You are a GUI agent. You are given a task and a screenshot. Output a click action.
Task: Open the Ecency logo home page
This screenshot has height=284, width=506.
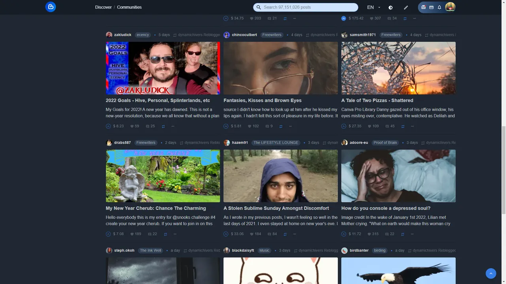coord(51,7)
